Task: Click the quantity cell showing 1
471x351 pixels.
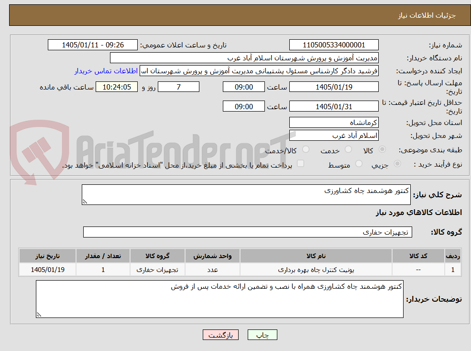Action: 103,270
